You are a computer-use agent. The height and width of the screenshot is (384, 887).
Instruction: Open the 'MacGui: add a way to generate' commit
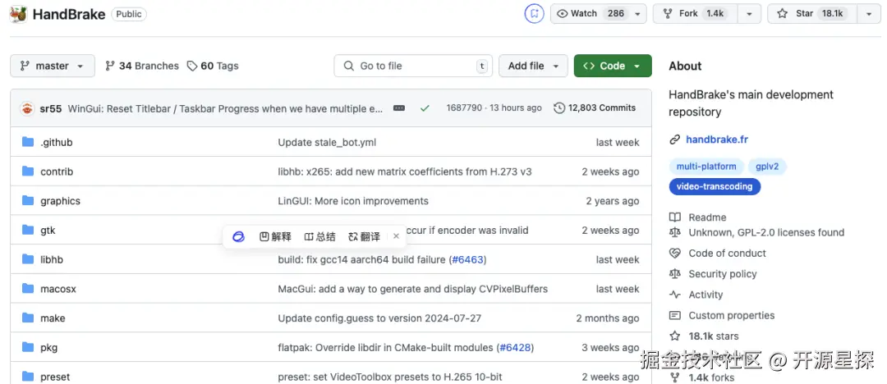[413, 289]
